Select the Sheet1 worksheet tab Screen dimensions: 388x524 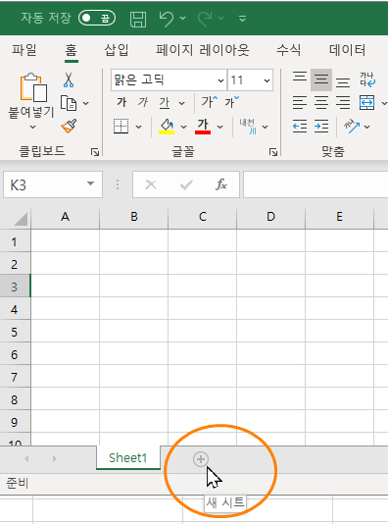tap(128, 458)
